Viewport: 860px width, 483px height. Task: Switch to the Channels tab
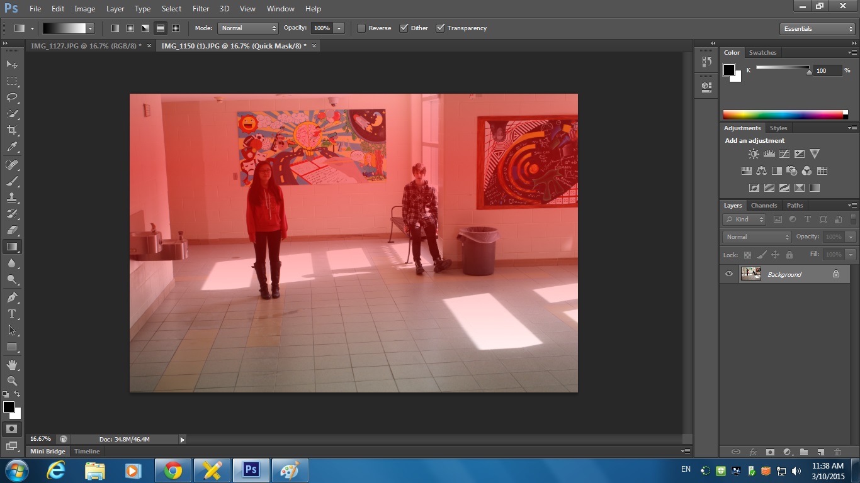coord(764,206)
